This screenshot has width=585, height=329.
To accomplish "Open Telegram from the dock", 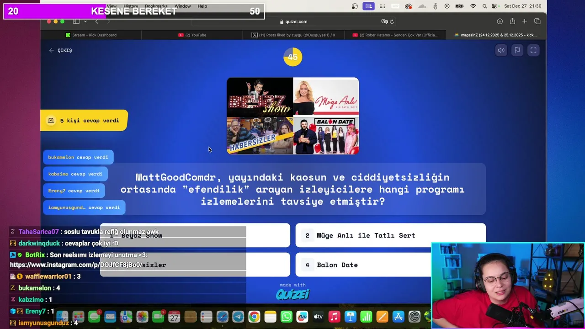I will (x=238, y=317).
